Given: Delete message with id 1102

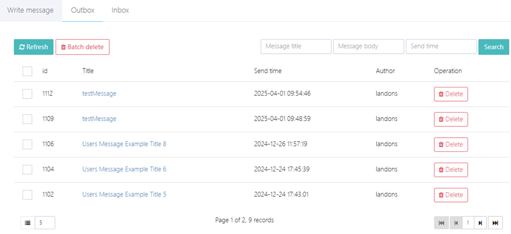Looking at the screenshot, I should click(451, 195).
